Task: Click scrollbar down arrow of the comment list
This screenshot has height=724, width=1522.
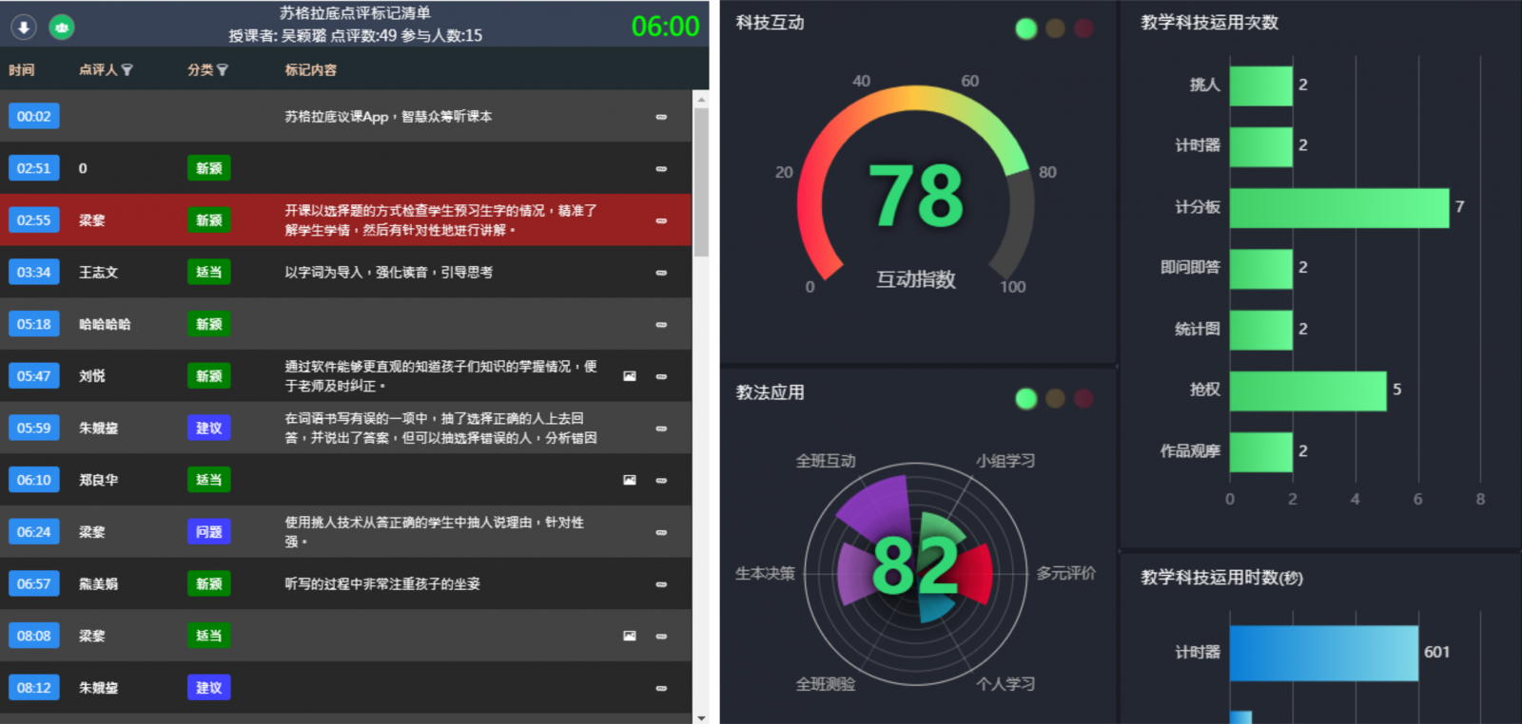Action: tap(701, 717)
